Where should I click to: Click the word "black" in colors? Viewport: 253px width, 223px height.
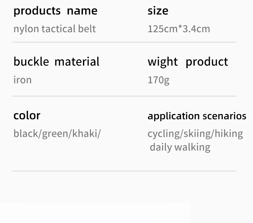(26, 133)
